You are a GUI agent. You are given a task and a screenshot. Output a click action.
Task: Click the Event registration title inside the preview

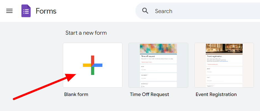(215, 56)
